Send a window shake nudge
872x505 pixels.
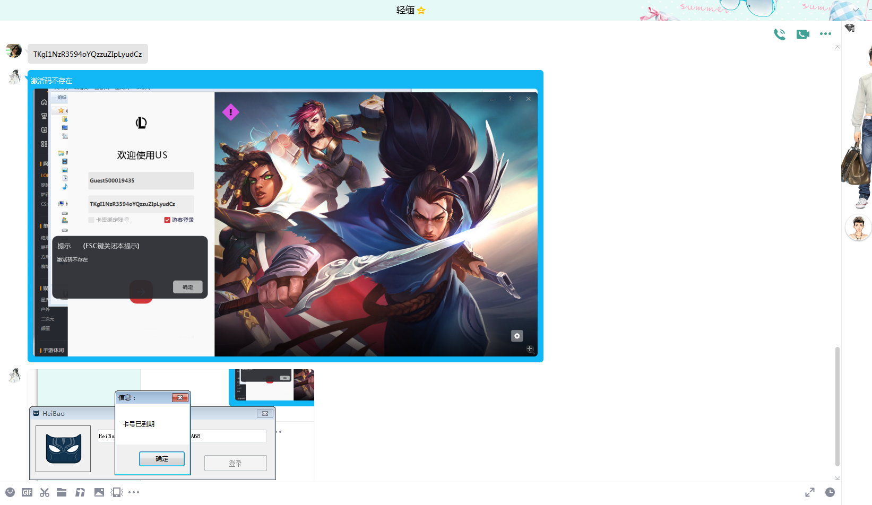(117, 492)
